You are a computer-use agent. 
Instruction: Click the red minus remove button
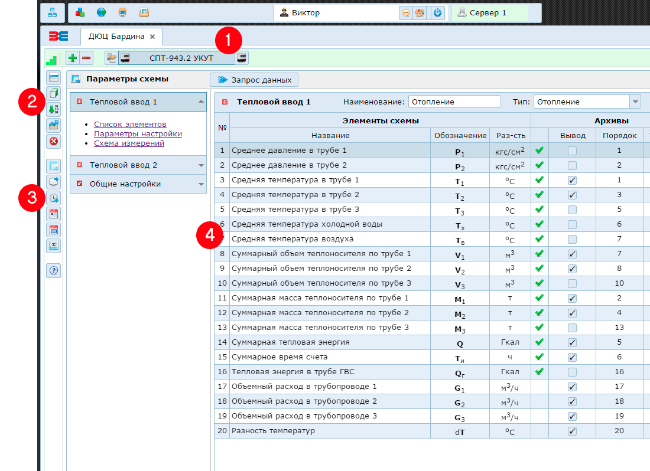(86, 58)
